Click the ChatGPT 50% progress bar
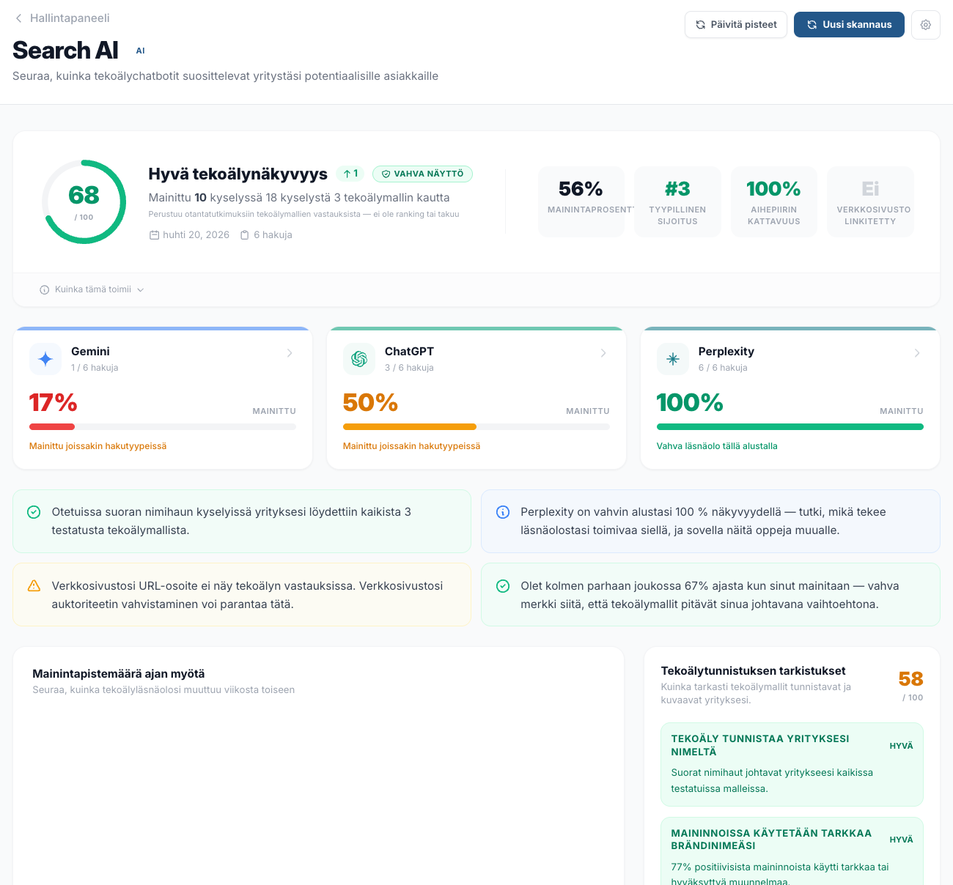953x885 pixels. pos(476,426)
